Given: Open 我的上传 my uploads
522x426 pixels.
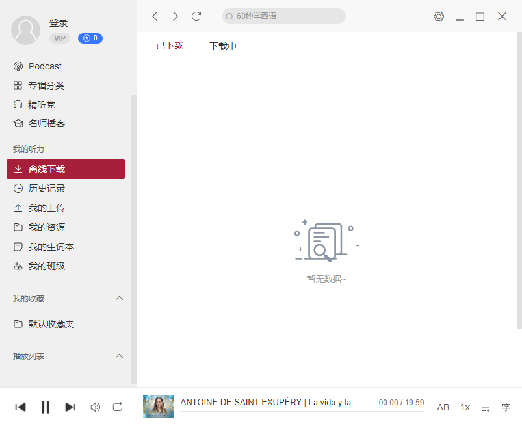Looking at the screenshot, I should tap(39, 208).
